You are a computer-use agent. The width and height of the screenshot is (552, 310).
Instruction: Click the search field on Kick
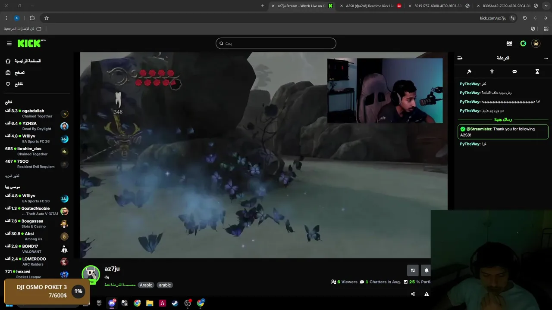click(276, 43)
